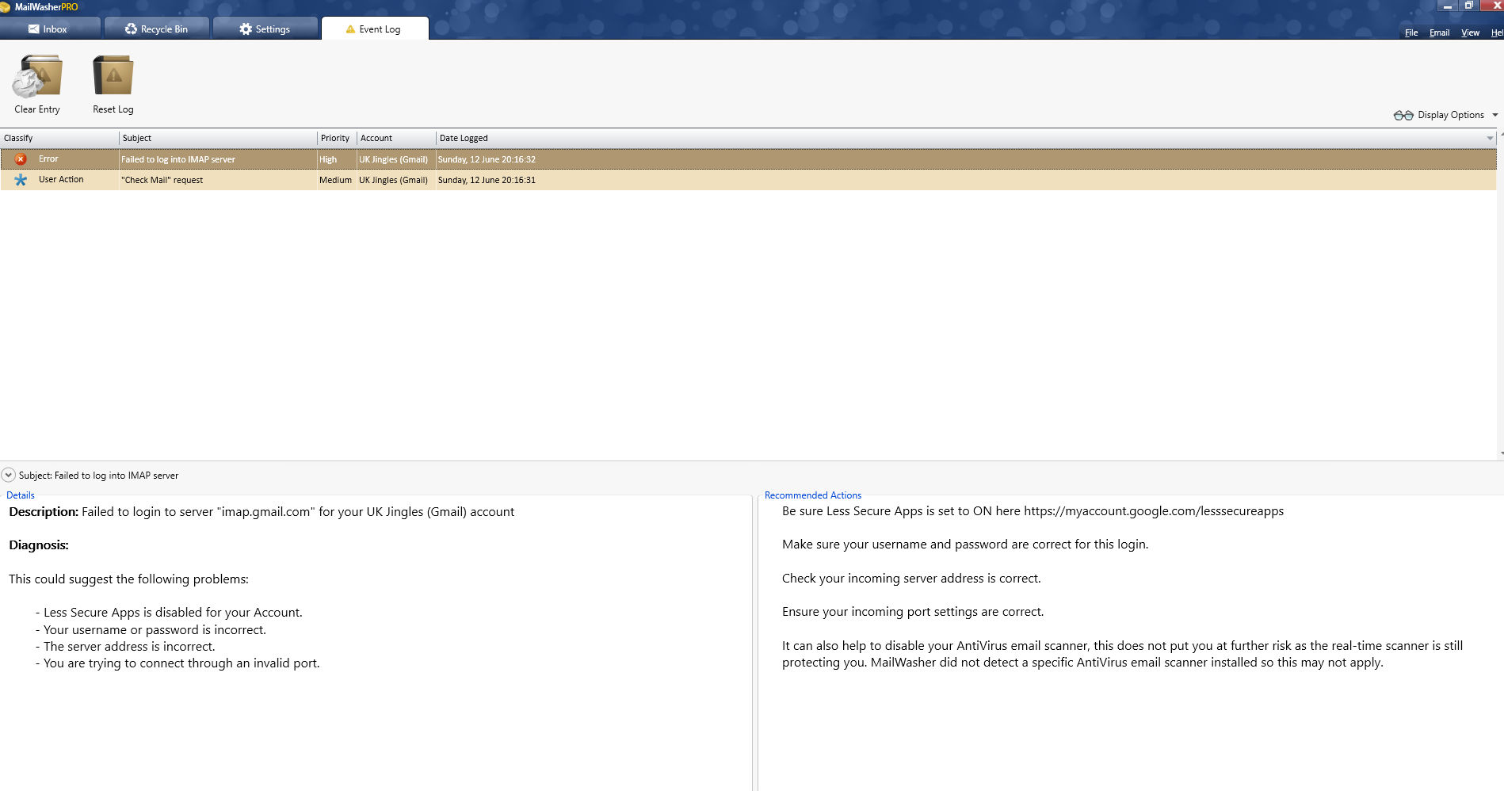The width and height of the screenshot is (1504, 791).
Task: Click the Reset Log book icon
Action: tap(113, 76)
